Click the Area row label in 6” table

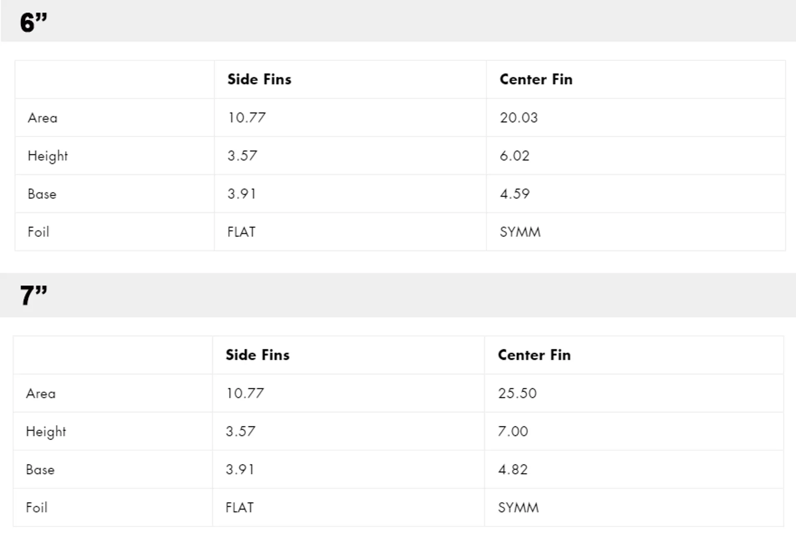[x=43, y=118]
